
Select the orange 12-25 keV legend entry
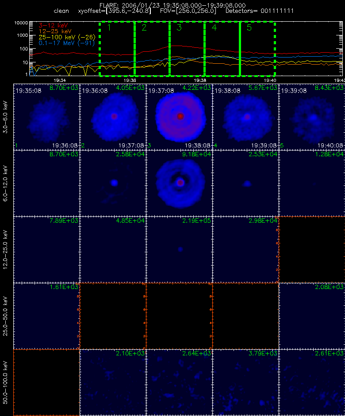coord(55,31)
